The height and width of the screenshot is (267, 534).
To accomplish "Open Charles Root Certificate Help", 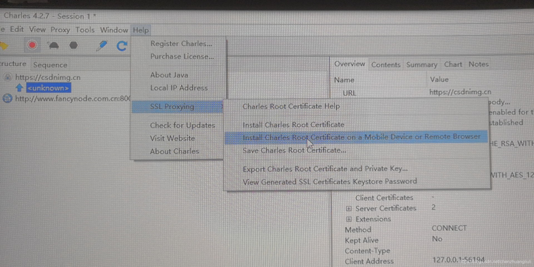I will tap(291, 106).
